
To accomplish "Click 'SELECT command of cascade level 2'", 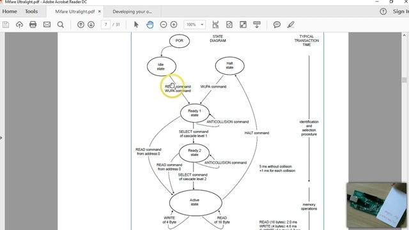I will [x=193, y=177].
